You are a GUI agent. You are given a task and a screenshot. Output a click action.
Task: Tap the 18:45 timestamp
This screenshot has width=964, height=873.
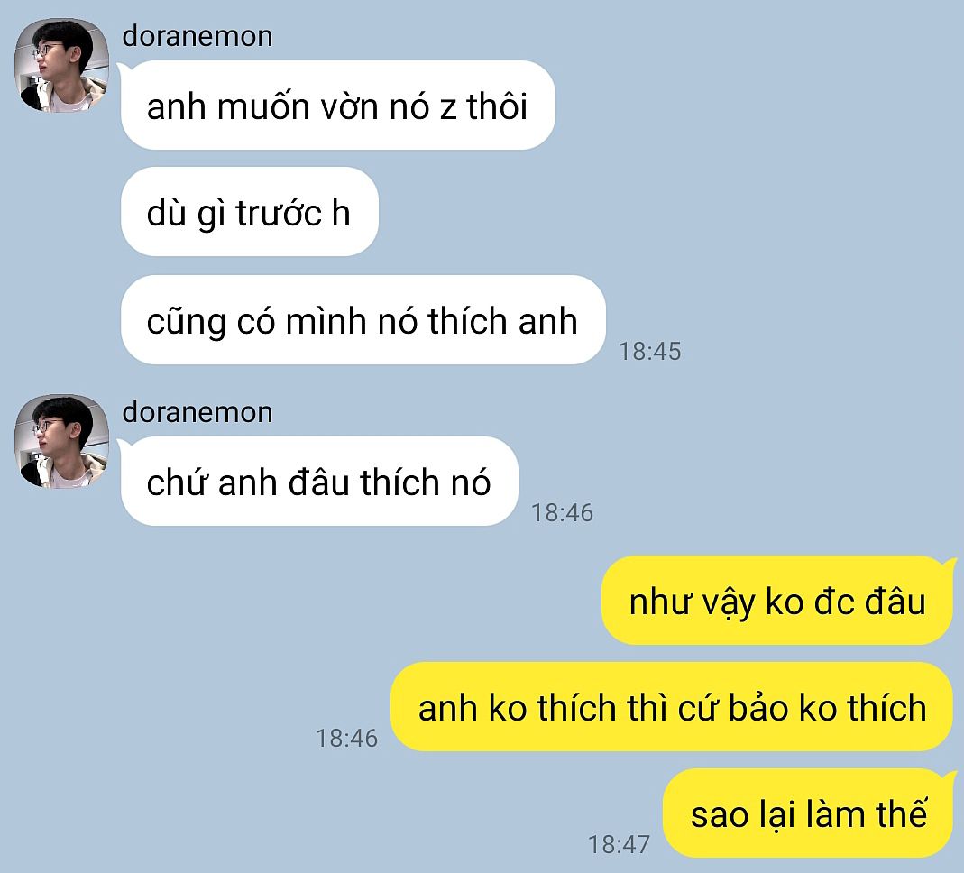[650, 351]
